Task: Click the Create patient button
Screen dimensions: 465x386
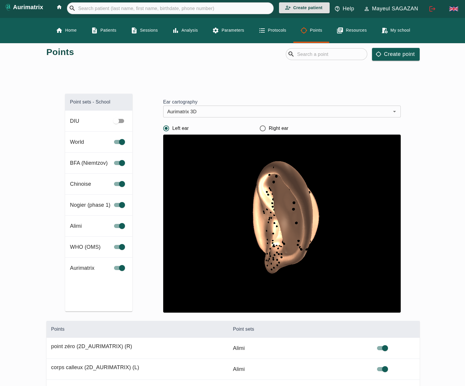Action: [304, 8]
